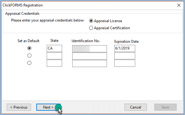
Task: Click the Set as Default column label
Action: point(29,41)
